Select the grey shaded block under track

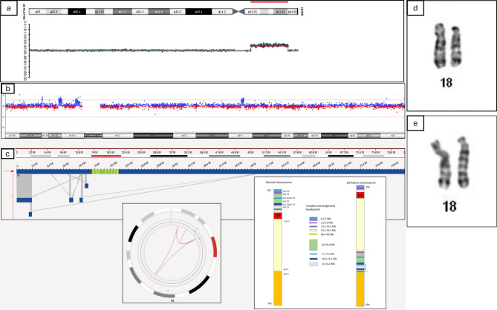pos(23,185)
